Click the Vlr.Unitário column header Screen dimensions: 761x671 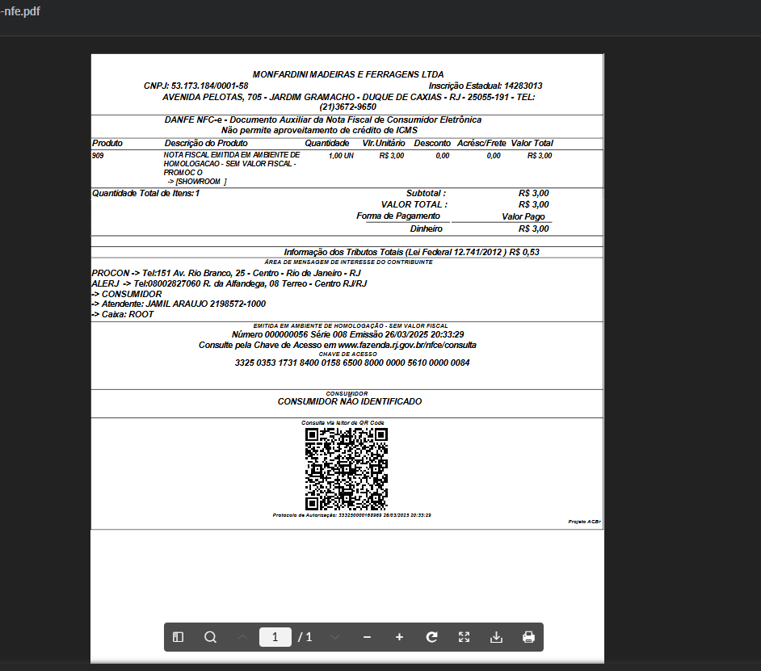[384, 143]
